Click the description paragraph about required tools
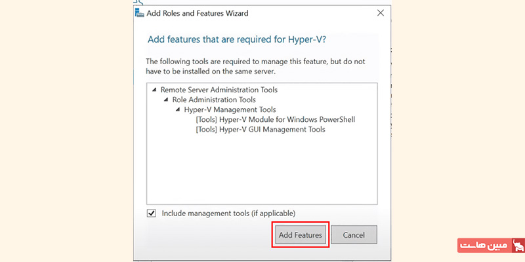Screen dimensions: 525x262 pos(255,67)
